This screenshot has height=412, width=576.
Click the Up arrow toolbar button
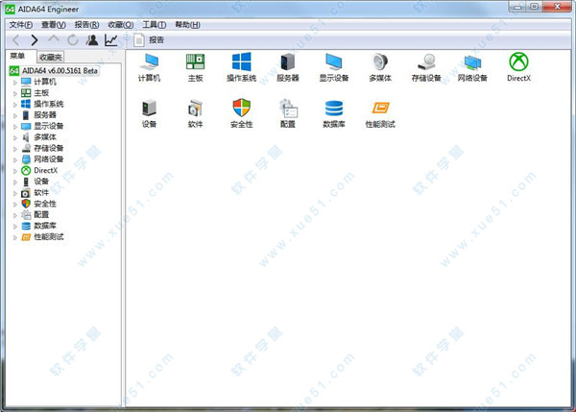point(54,38)
